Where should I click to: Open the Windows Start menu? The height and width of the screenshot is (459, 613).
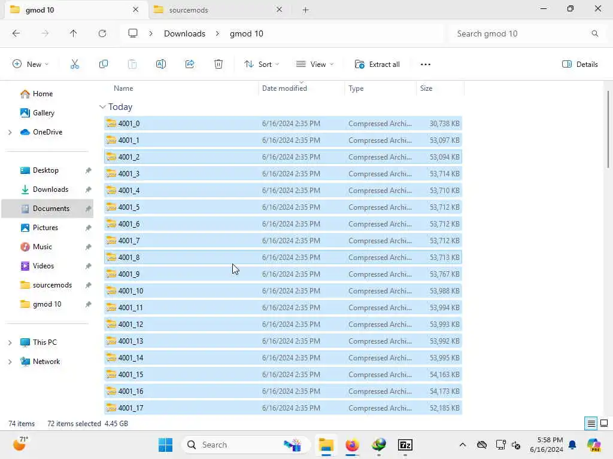coord(165,445)
